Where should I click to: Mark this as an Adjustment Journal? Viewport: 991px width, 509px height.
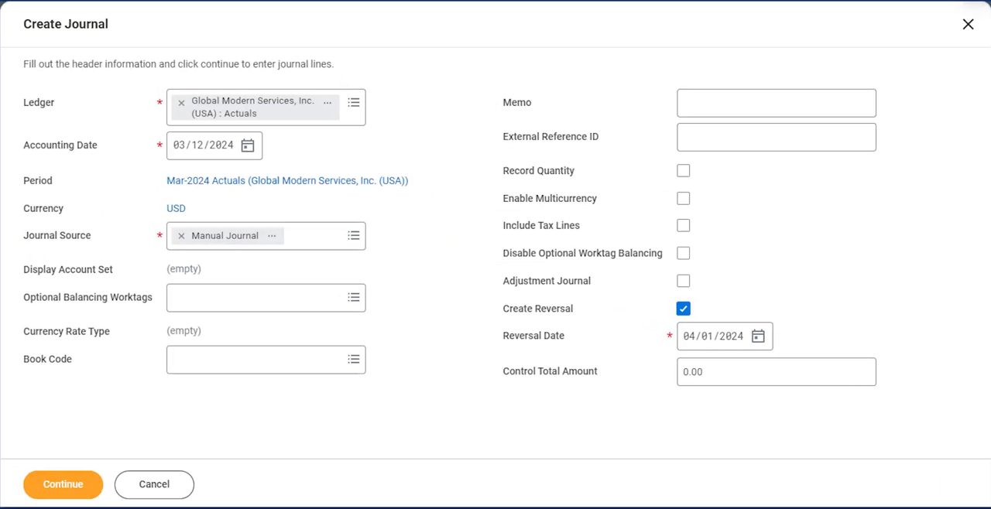click(684, 281)
